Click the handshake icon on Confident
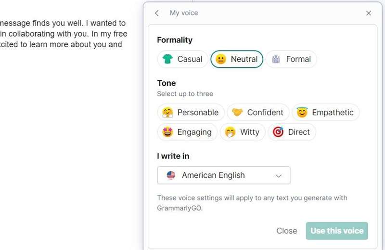This screenshot has height=250, width=385. point(237,113)
